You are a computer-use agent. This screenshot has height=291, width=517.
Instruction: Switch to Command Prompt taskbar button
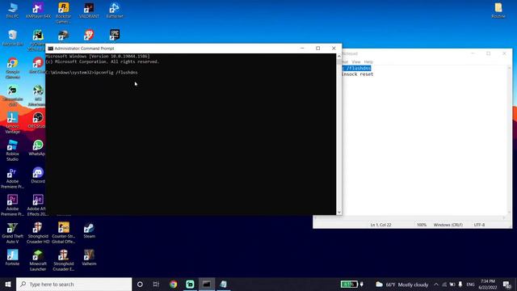pos(207,284)
